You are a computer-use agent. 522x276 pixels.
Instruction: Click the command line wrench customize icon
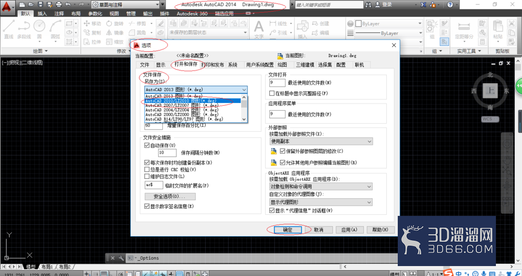tap(121, 258)
